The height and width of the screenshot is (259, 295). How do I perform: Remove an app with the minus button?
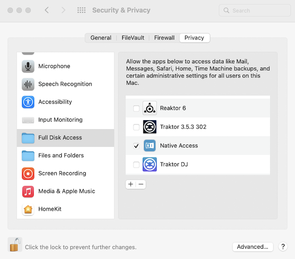141,184
